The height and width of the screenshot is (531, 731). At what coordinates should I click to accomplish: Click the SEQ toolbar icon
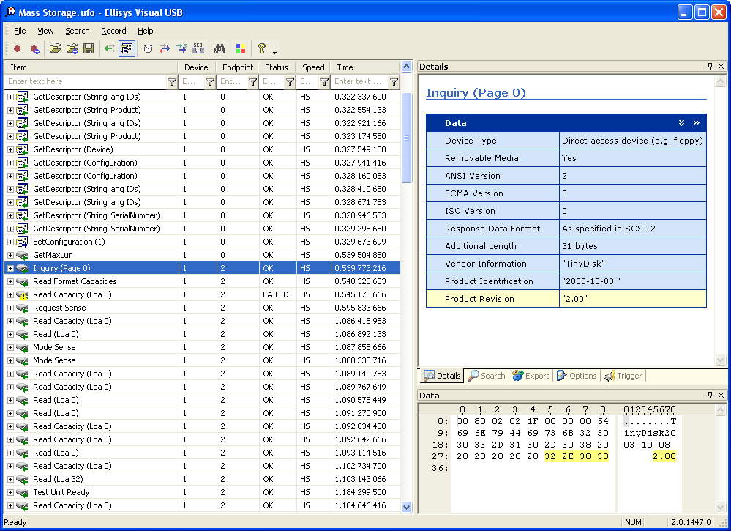(x=198, y=49)
